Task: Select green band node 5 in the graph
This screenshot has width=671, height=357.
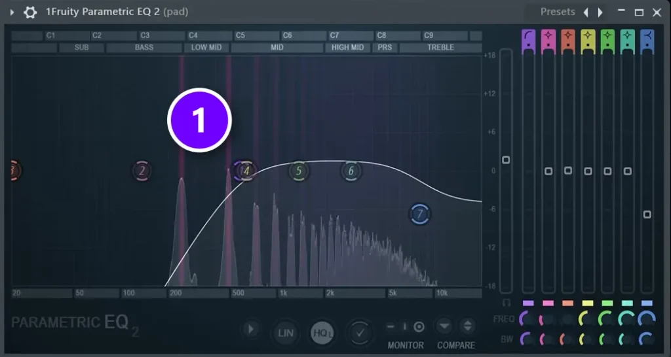Action: (299, 171)
